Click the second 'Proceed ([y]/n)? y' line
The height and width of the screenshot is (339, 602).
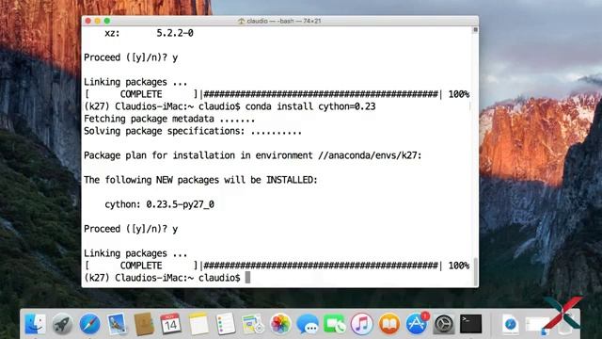click(131, 229)
